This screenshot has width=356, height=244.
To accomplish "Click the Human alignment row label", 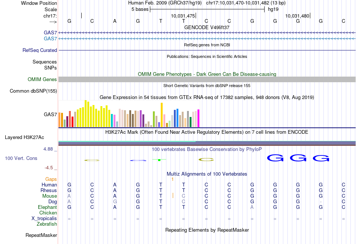I will tap(49, 185).
